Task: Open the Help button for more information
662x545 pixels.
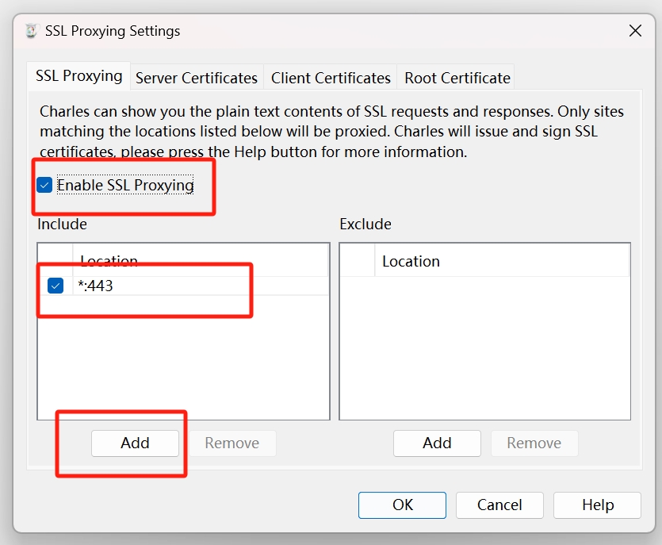Action: 598,505
